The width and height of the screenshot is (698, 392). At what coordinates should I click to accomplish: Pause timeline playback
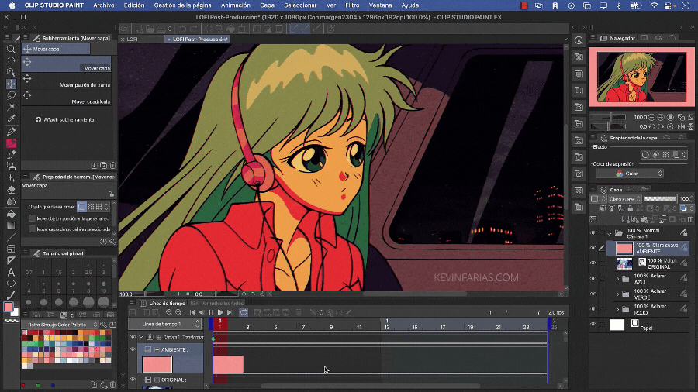tap(211, 312)
